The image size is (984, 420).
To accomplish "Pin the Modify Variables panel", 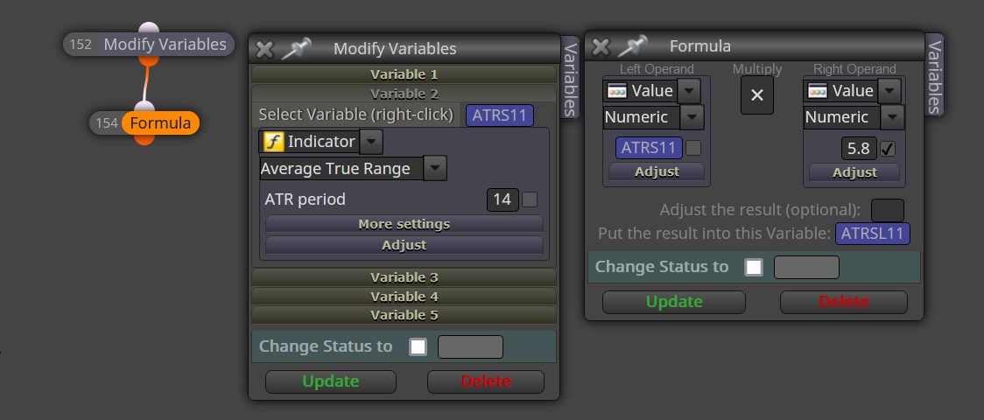I will [x=296, y=49].
